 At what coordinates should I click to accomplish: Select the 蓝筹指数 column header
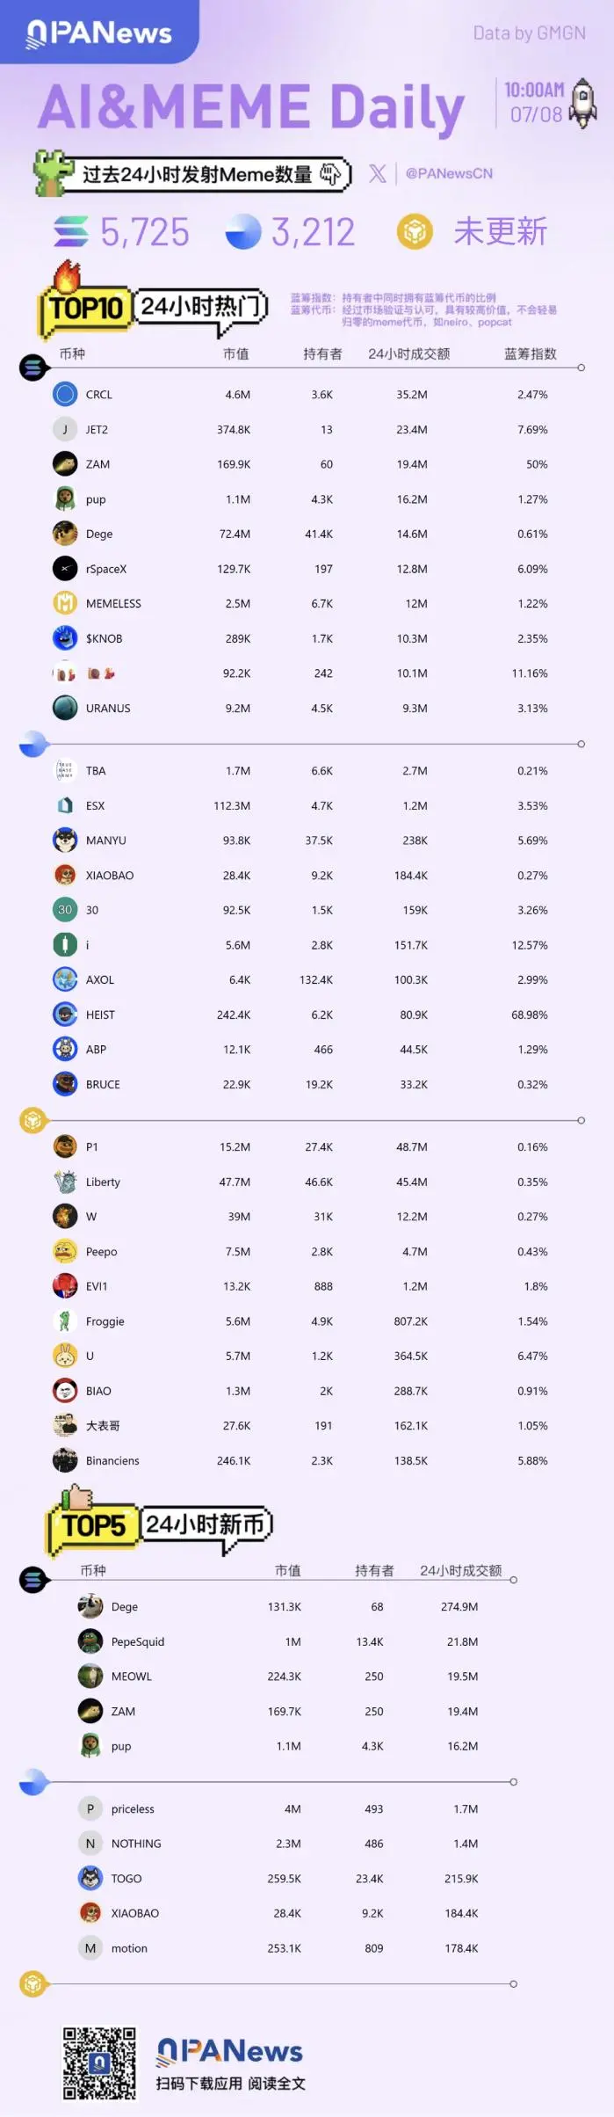click(531, 354)
